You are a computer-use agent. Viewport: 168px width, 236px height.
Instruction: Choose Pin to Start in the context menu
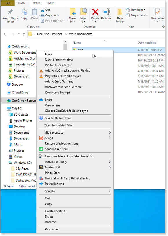pos(75,173)
